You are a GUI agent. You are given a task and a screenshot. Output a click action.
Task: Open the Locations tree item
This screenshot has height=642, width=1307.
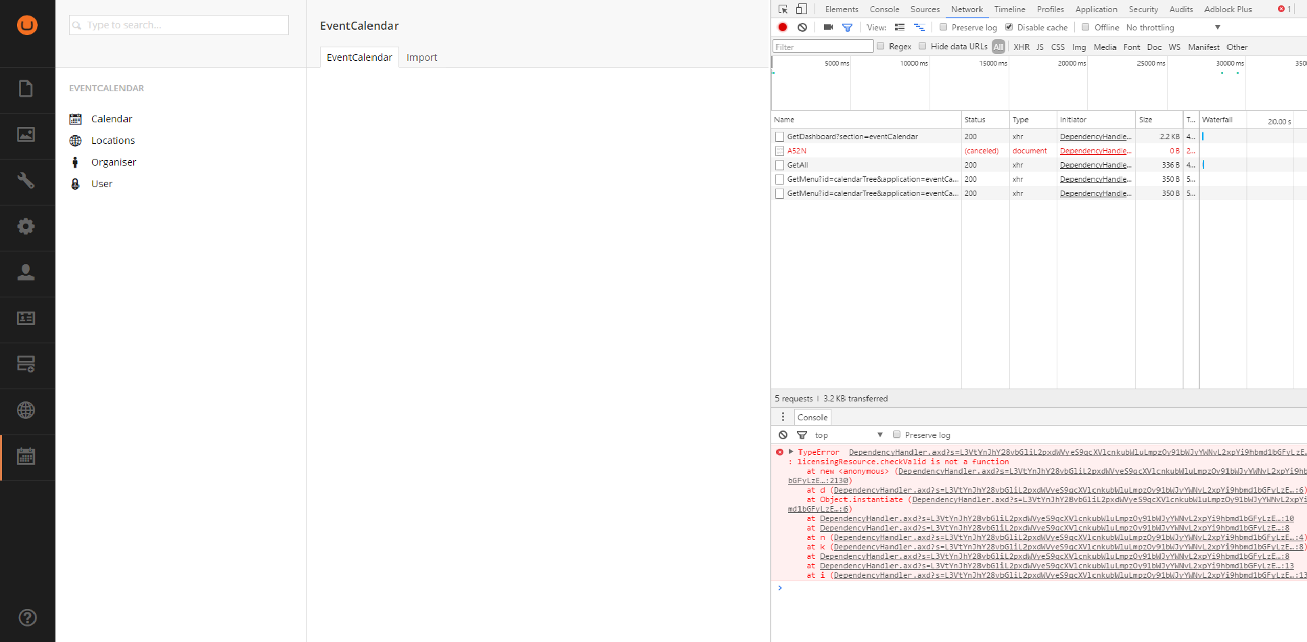[x=113, y=141]
